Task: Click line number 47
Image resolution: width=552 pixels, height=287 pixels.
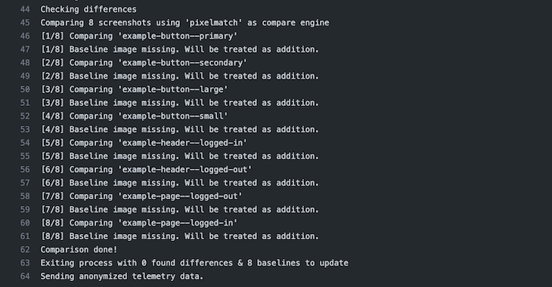Action: (x=25, y=49)
